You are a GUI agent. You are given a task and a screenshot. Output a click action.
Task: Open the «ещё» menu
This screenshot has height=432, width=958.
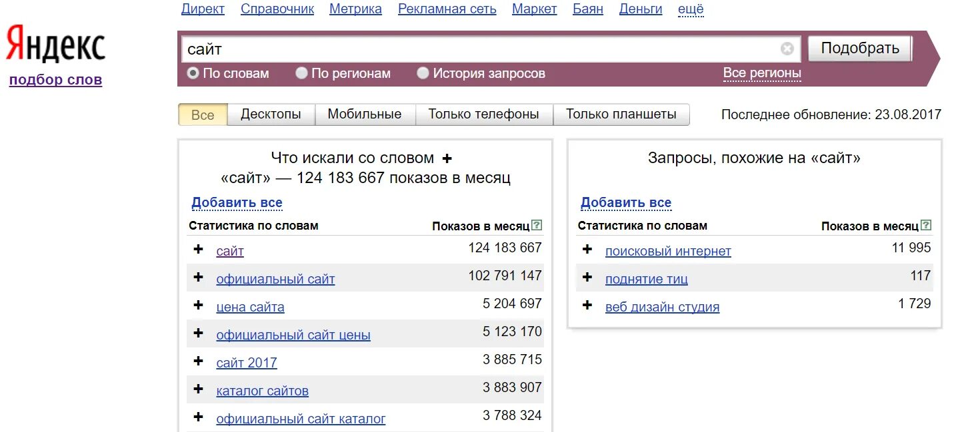click(691, 9)
